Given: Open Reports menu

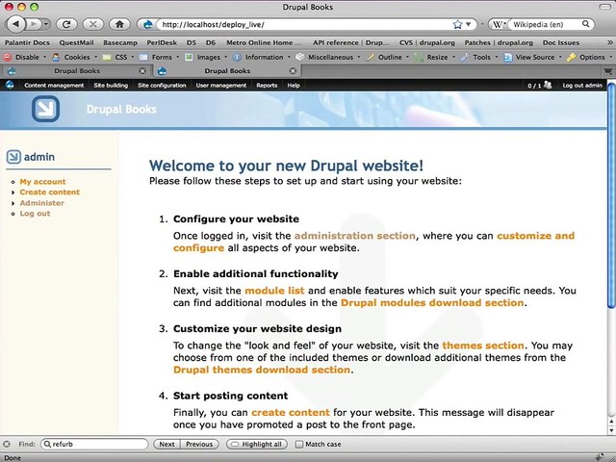Looking at the screenshot, I should point(267,86).
